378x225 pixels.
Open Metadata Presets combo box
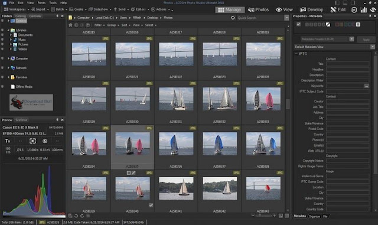tap(327, 39)
